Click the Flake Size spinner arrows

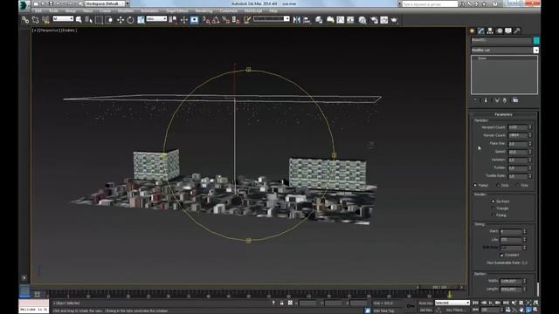point(530,143)
